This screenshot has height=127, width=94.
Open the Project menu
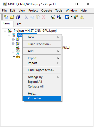point(33,11)
